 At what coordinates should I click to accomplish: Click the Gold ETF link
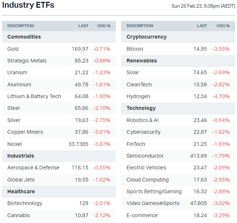click(x=13, y=49)
